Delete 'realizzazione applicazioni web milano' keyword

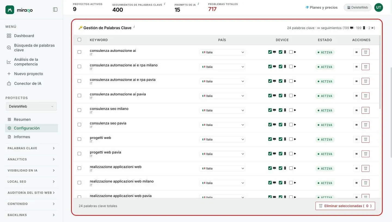[366, 183]
